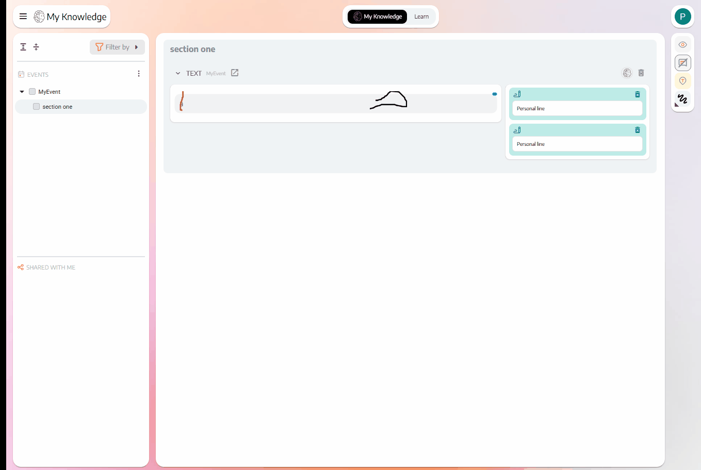The image size is (701, 470).
Task: Delete the first Personal line note
Action: point(638,94)
